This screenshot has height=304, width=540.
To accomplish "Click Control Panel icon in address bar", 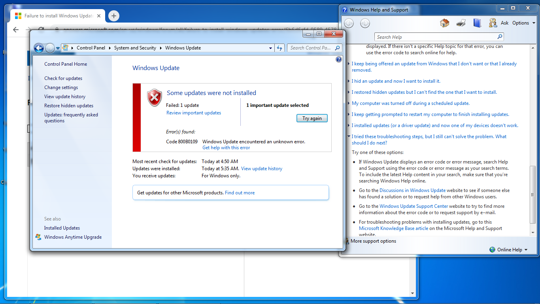I will pos(66,47).
